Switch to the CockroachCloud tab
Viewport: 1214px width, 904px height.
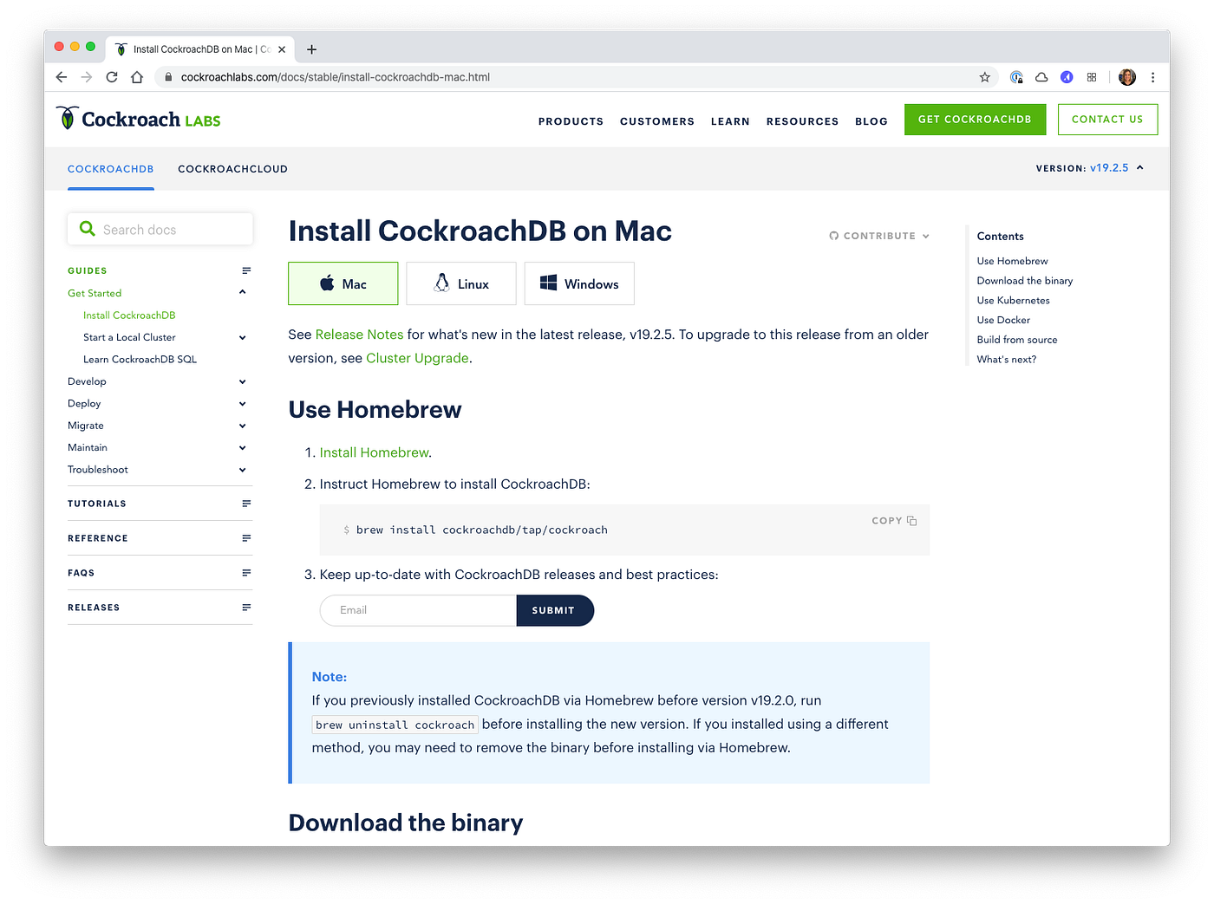(x=232, y=169)
